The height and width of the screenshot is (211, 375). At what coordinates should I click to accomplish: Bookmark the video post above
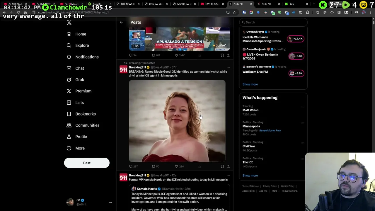222,55
